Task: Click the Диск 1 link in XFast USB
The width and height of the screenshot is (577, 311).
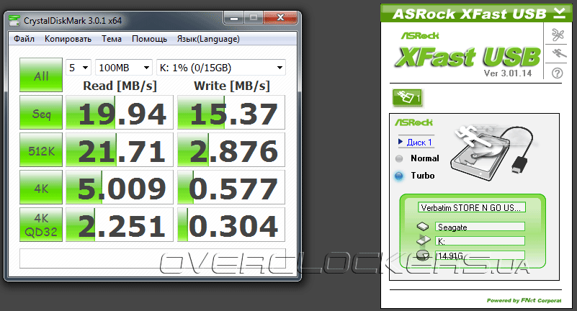Action: [x=419, y=143]
